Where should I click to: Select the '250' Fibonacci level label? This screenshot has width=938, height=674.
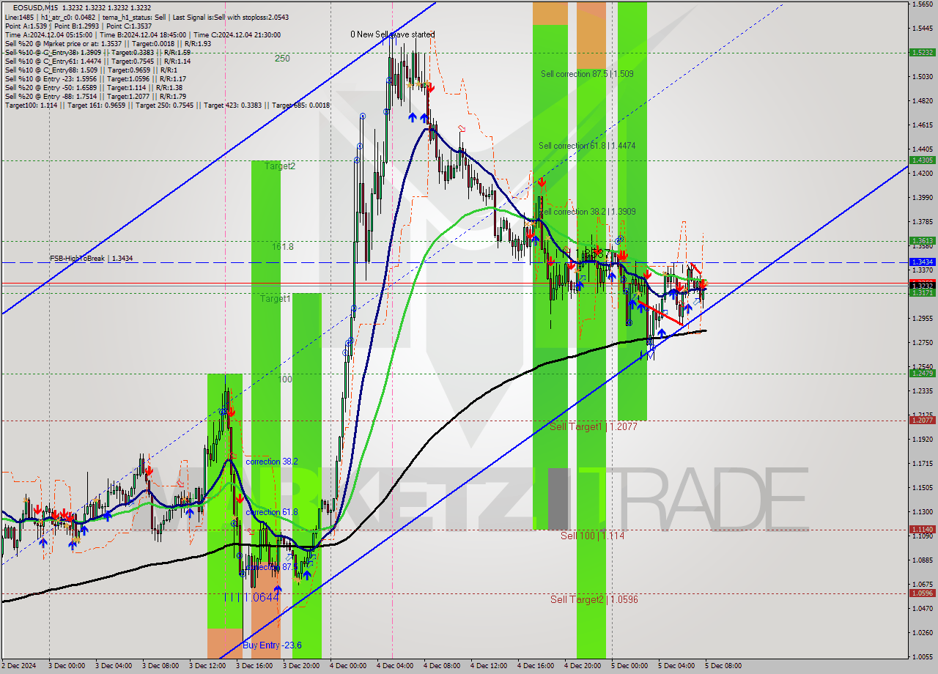point(282,59)
